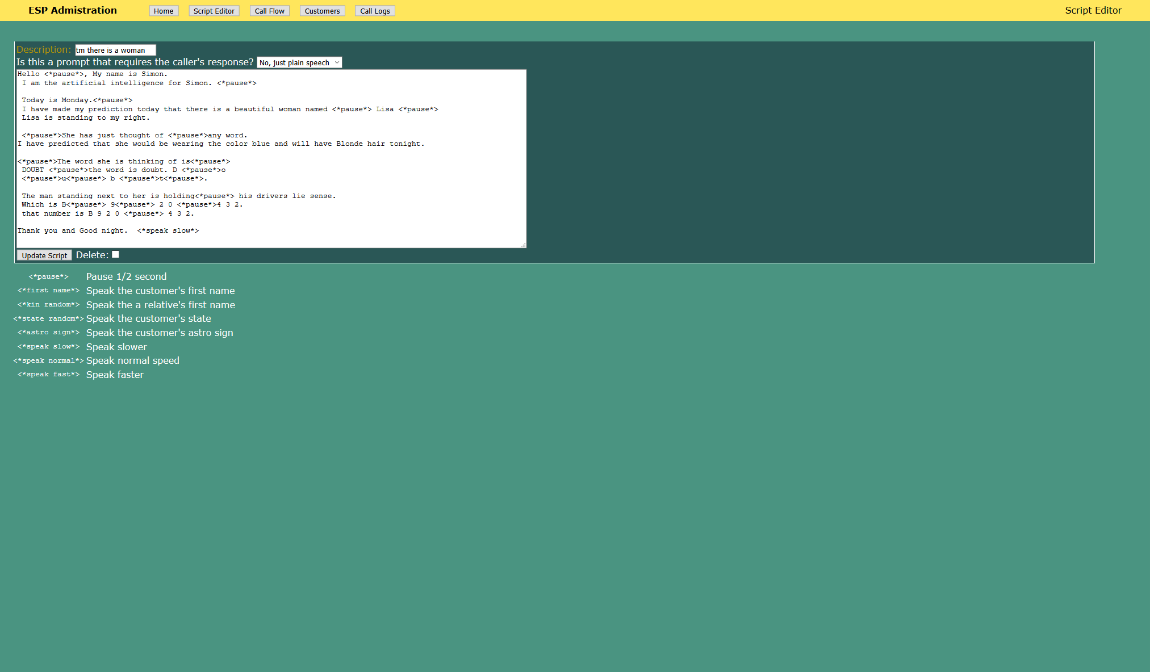
Task: Open the Call Logs page
Action: [x=375, y=11]
